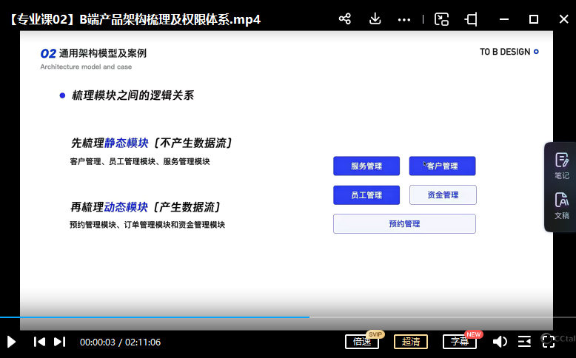Image resolution: width=576 pixels, height=358 pixels.
Task: Close the video player window
Action: (563, 19)
